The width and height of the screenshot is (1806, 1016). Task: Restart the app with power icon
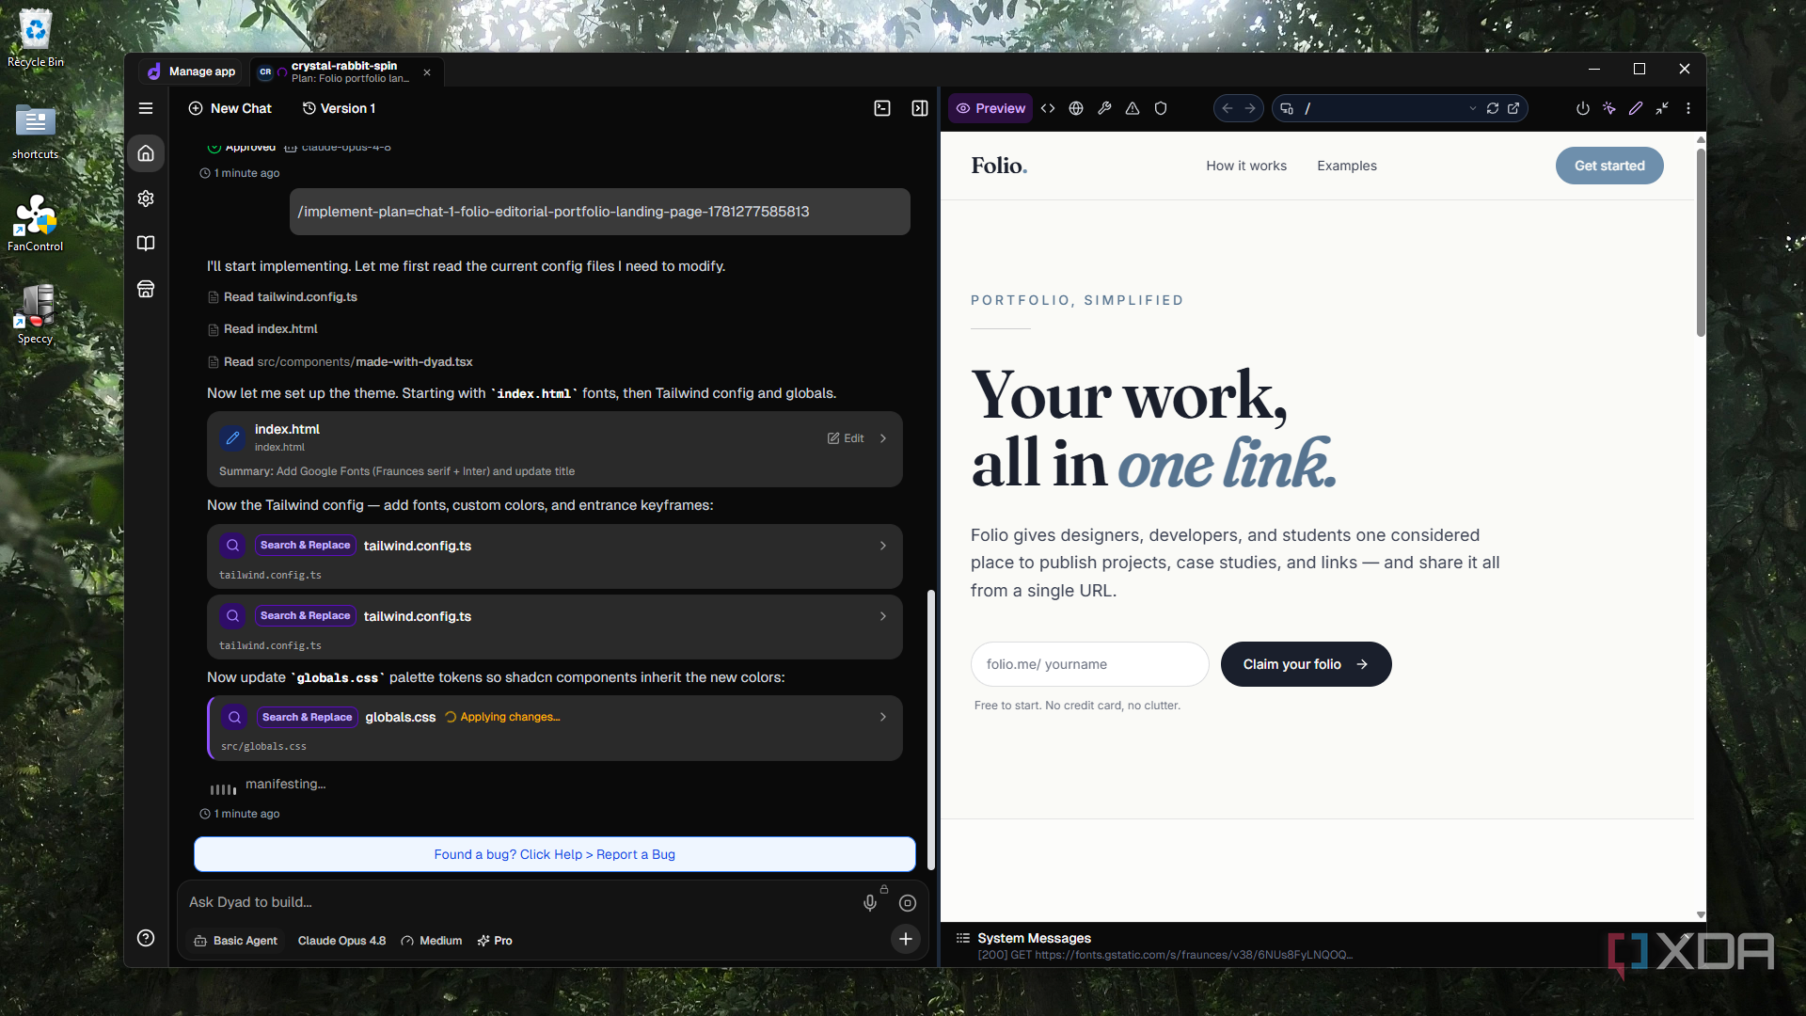tap(1583, 108)
